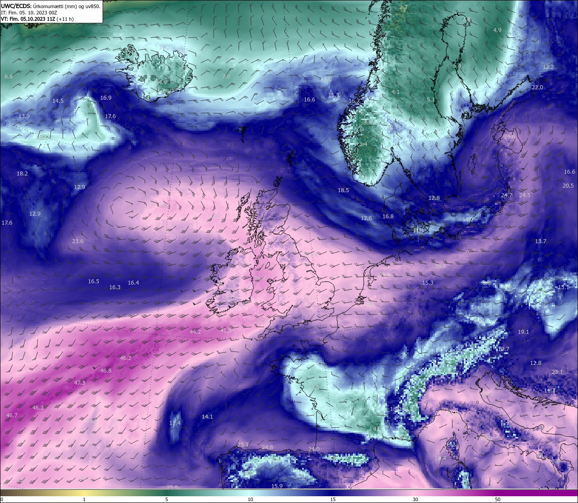Click the map value 46.7
578x503 pixels.
click(x=12, y=415)
